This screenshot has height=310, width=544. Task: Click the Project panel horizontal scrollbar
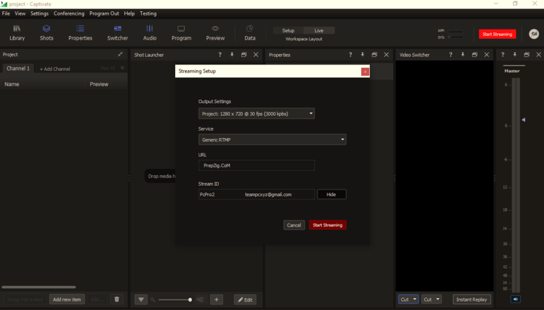tap(38, 287)
